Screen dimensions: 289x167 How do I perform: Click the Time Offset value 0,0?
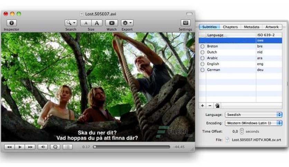[235, 131]
